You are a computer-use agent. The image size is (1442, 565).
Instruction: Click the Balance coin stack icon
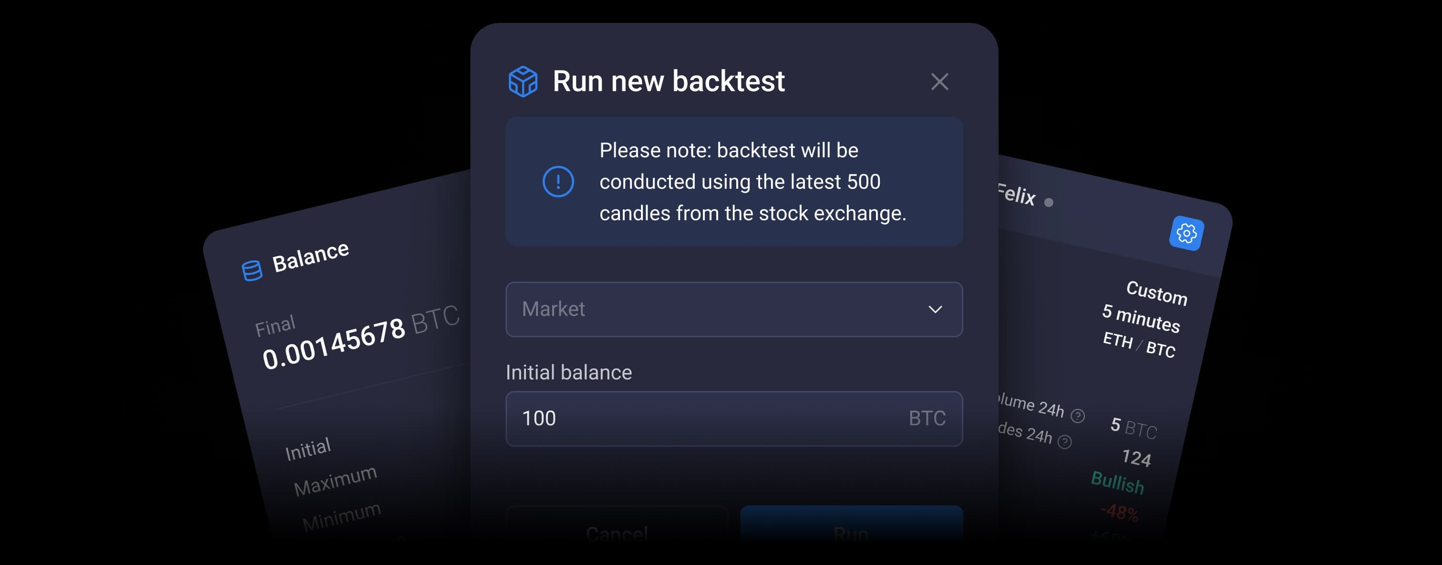(x=251, y=270)
